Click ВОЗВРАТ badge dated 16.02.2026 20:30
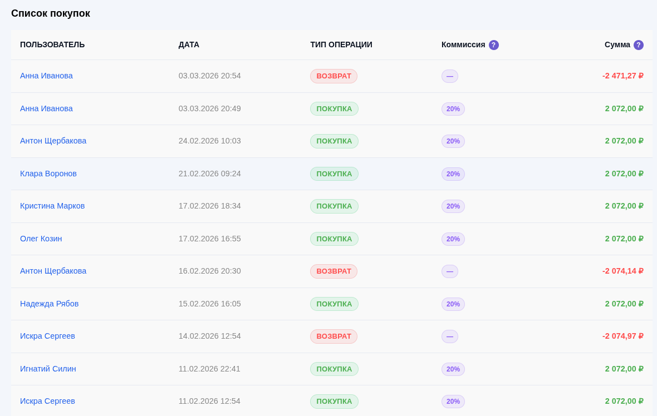Image resolution: width=657 pixels, height=416 pixels. click(x=334, y=271)
